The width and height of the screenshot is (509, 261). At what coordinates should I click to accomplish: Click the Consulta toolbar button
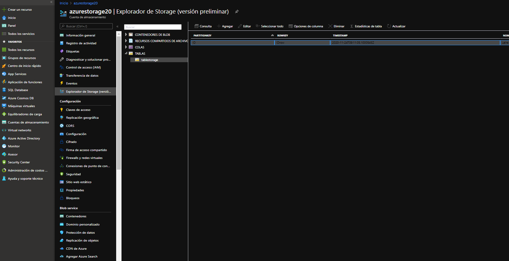203,26
